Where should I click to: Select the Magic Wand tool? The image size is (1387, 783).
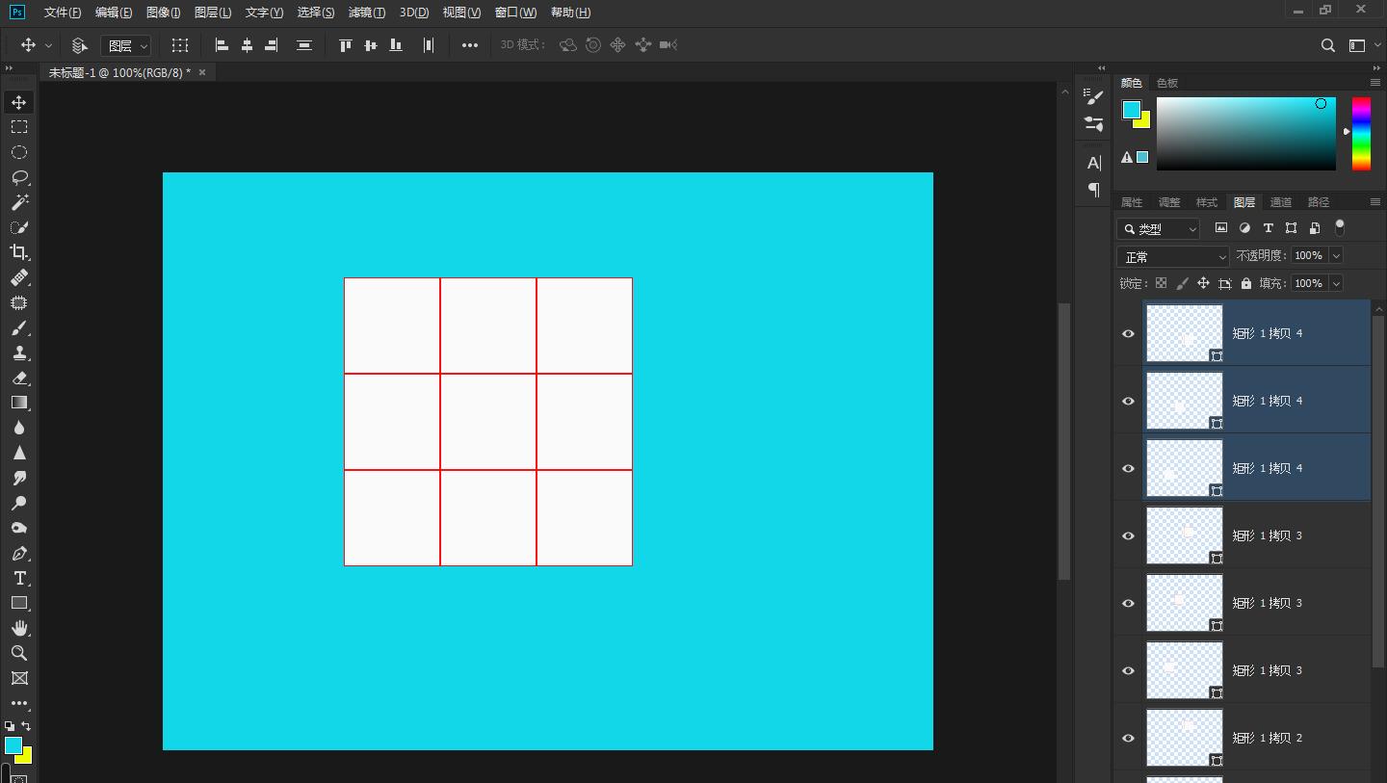18,202
